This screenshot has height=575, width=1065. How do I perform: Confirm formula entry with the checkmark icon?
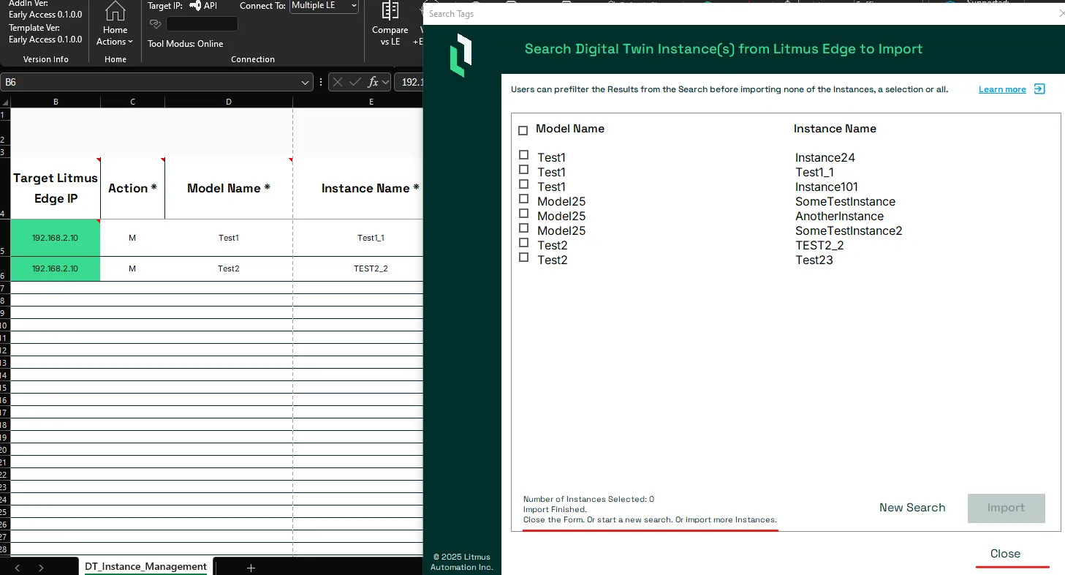[x=355, y=83]
